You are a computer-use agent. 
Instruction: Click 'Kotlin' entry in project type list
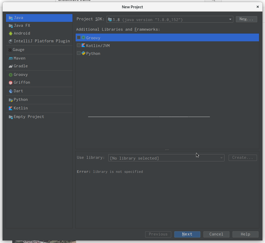[39, 108]
